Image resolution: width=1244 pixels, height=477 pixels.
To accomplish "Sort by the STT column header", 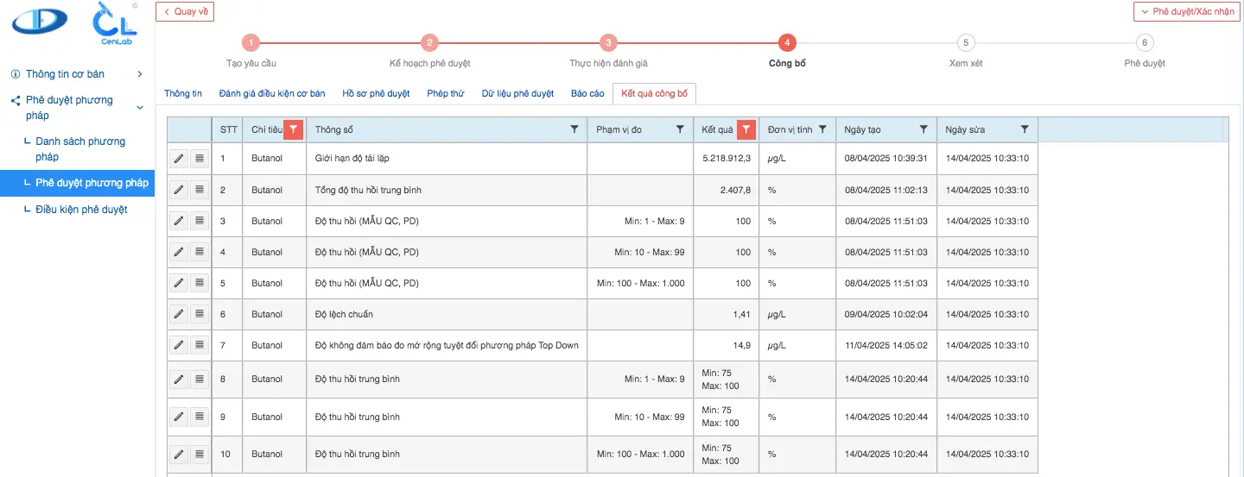I will point(228,129).
